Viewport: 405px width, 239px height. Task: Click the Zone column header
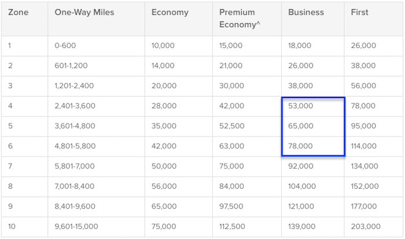pyautogui.click(x=19, y=12)
